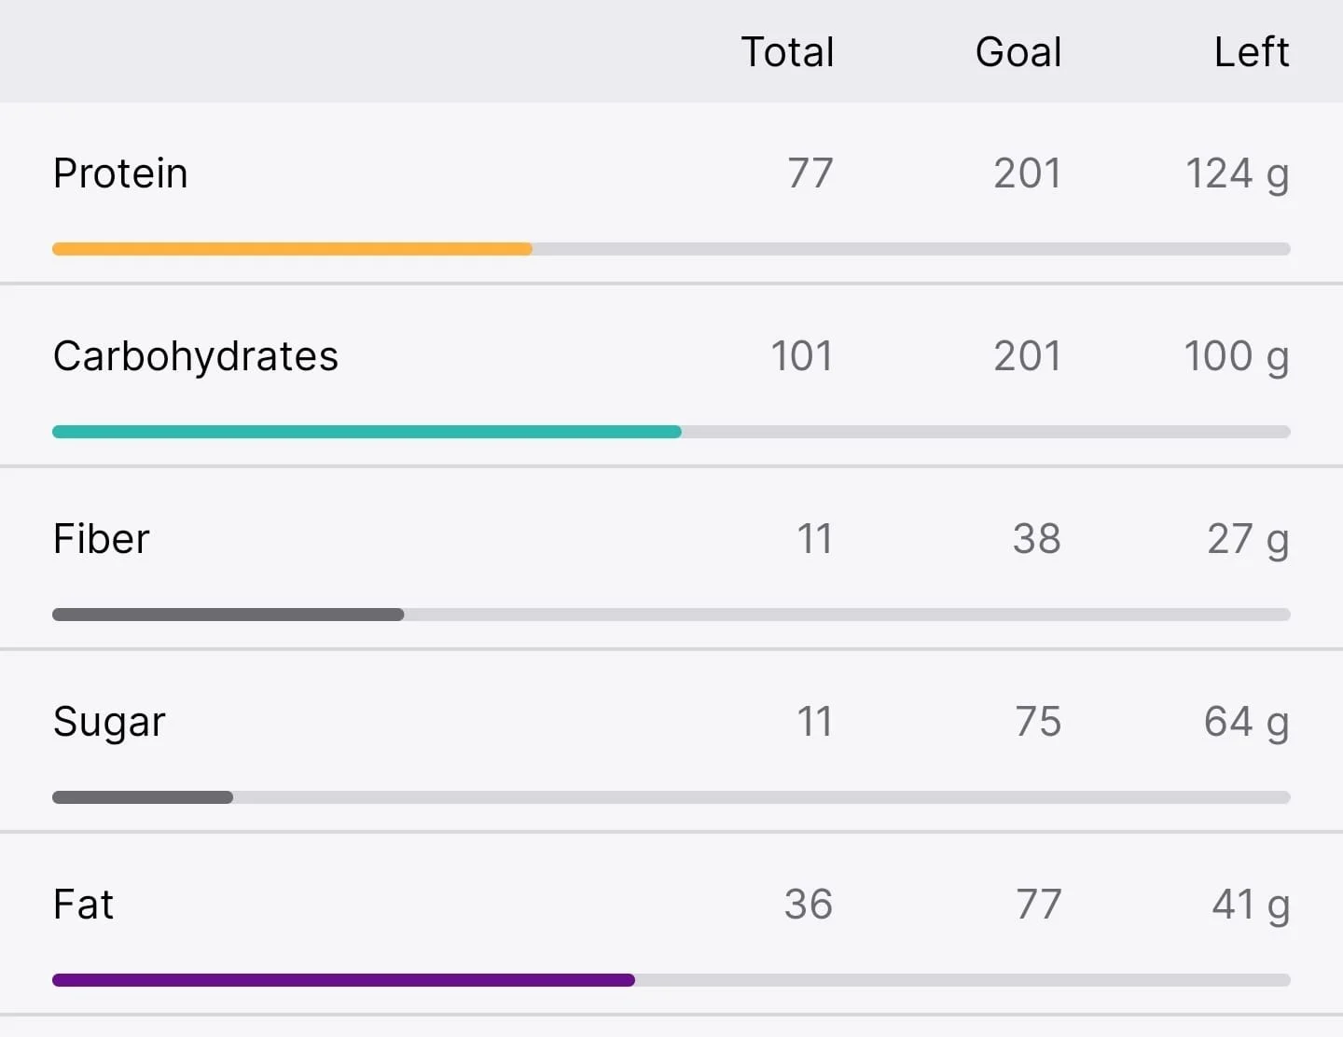Tap the Carbohydrates row label

pyautogui.click(x=196, y=357)
